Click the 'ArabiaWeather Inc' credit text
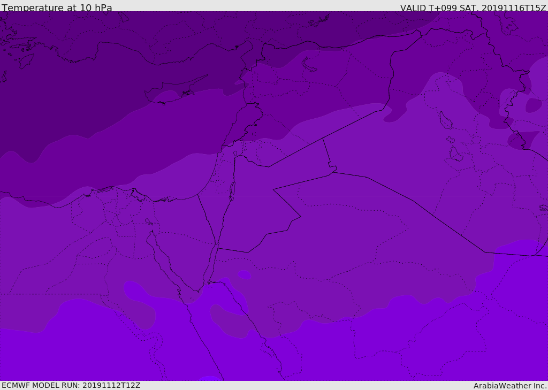Image resolution: width=548 pixels, height=390 pixels. [510, 386]
